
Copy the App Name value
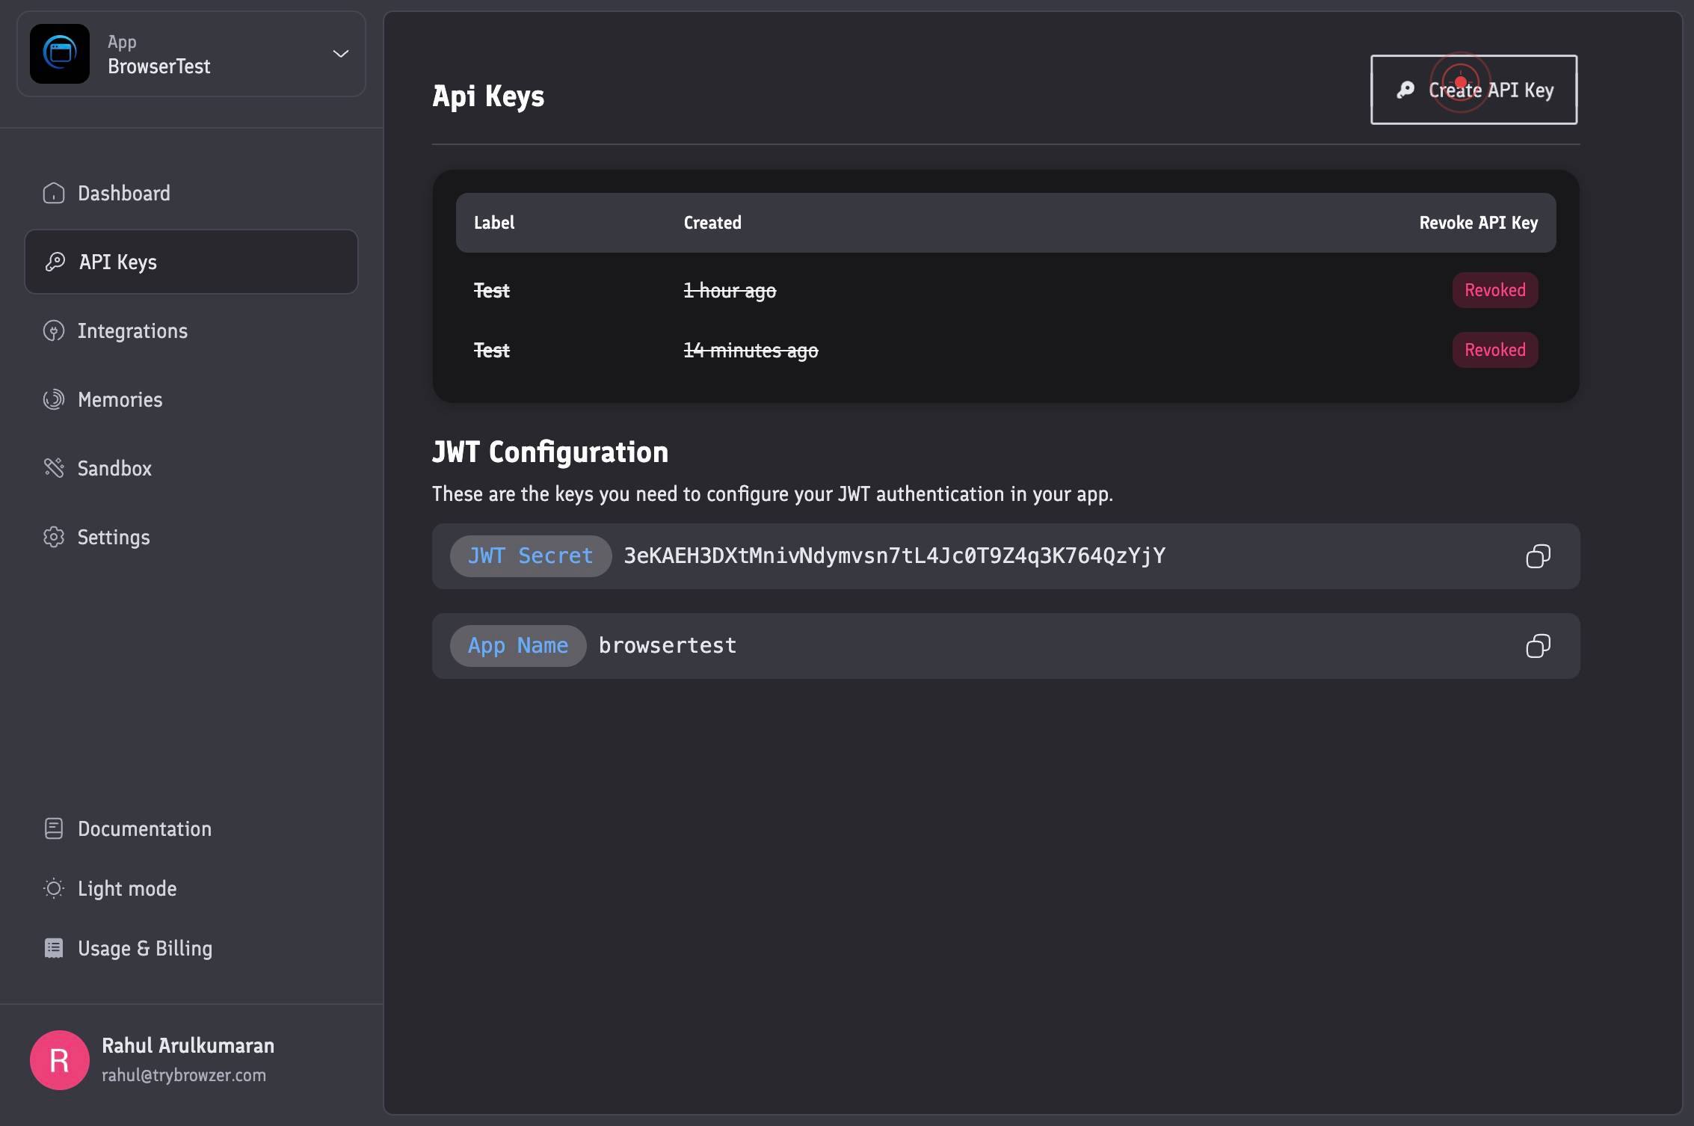click(1538, 646)
